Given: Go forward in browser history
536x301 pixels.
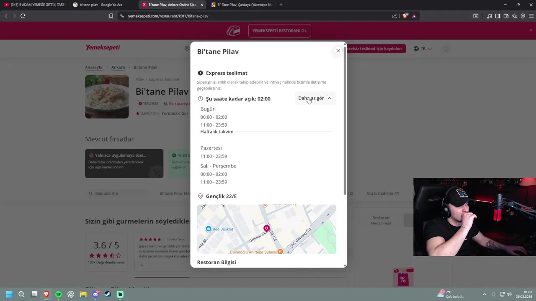Looking at the screenshot, I should [x=14, y=16].
